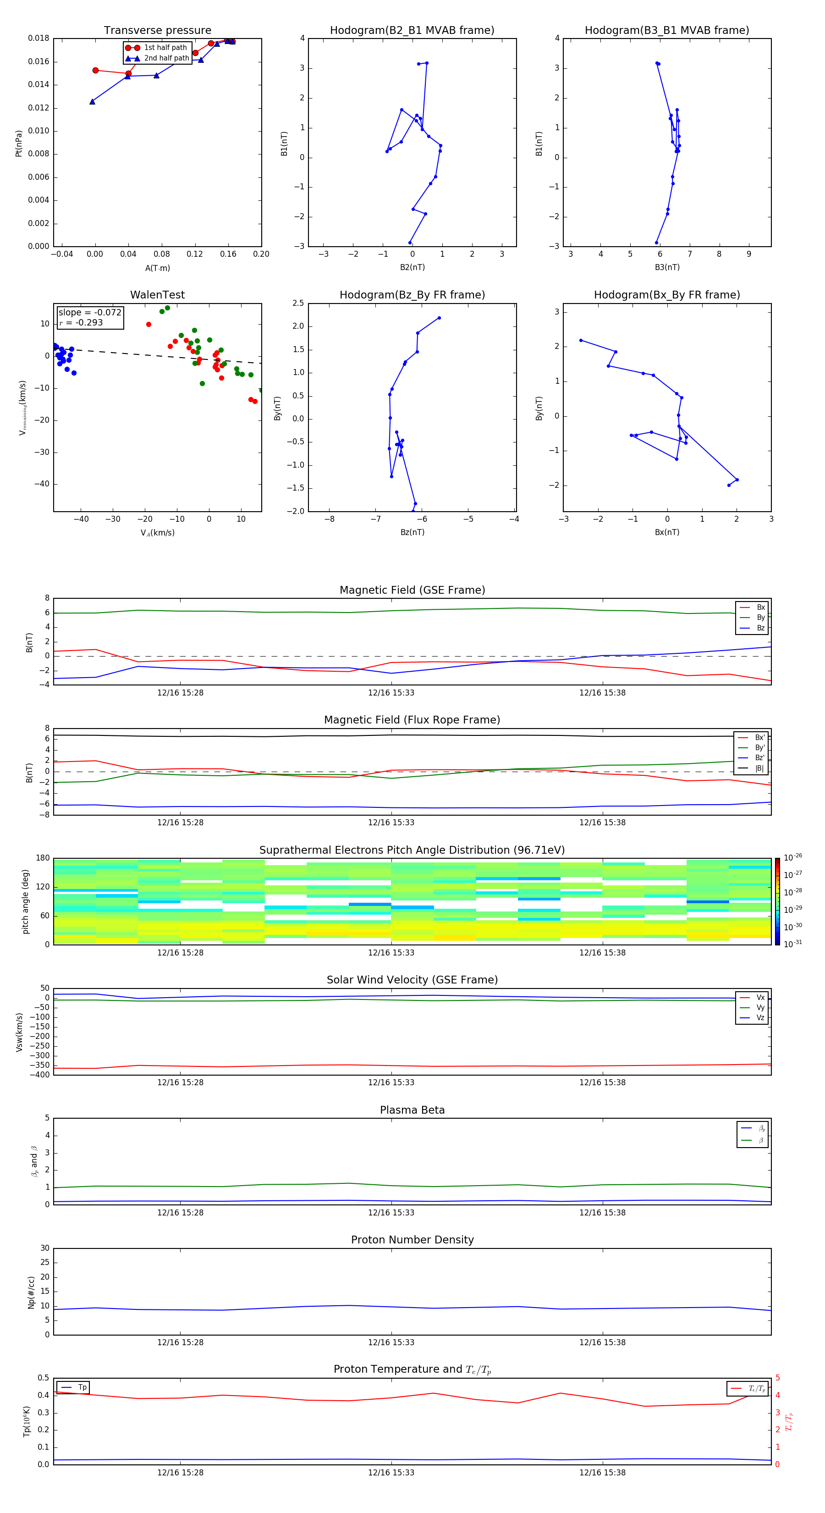Screen dimensions: 825x1513
Task: Click the 'r = -0.293' annotation
Action: 81,322
